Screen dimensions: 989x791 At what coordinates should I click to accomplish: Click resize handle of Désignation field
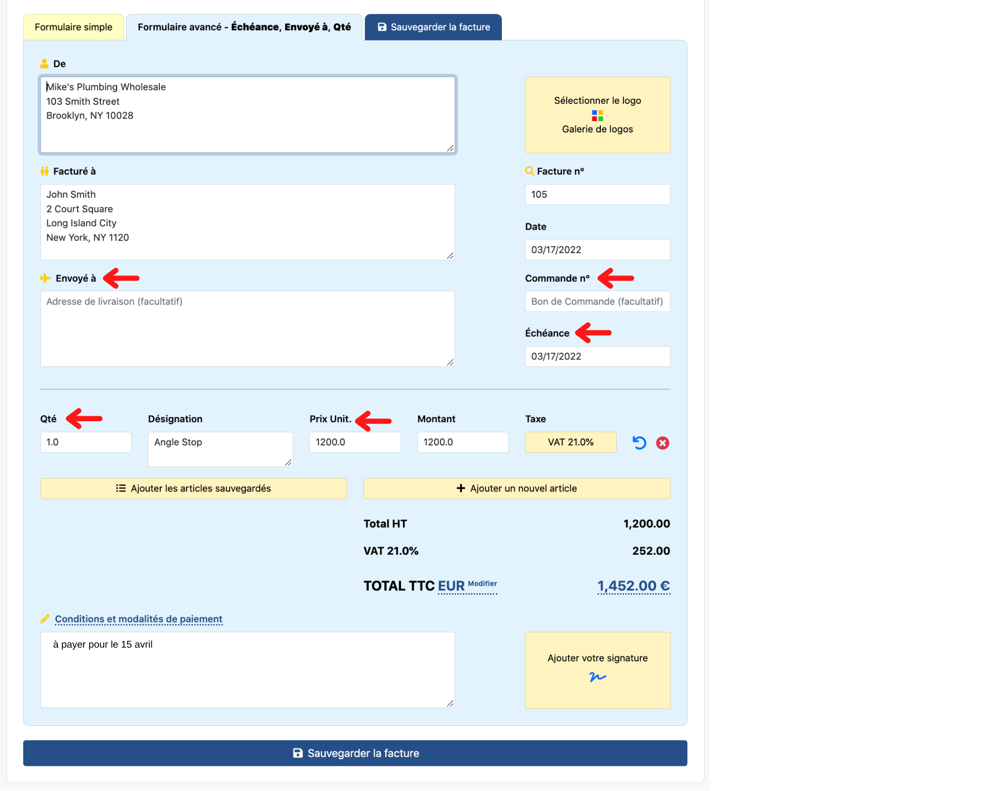click(288, 462)
